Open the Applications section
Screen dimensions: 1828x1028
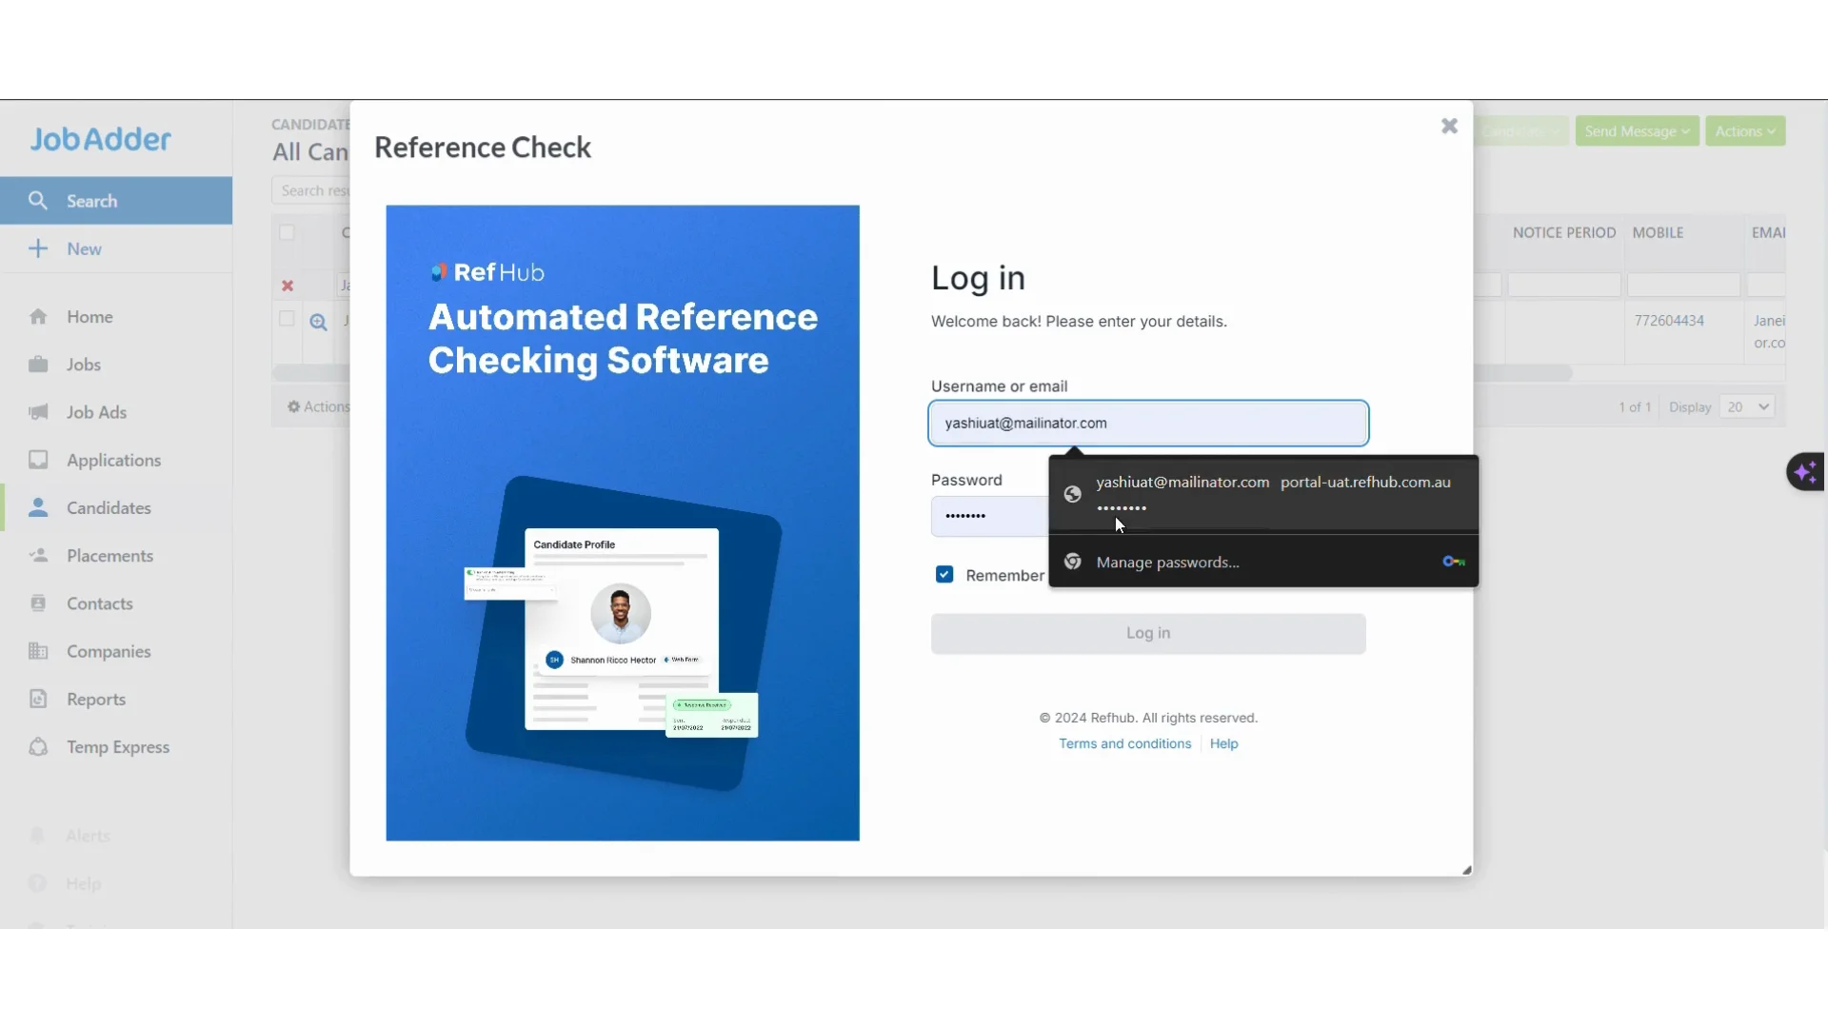[112, 460]
